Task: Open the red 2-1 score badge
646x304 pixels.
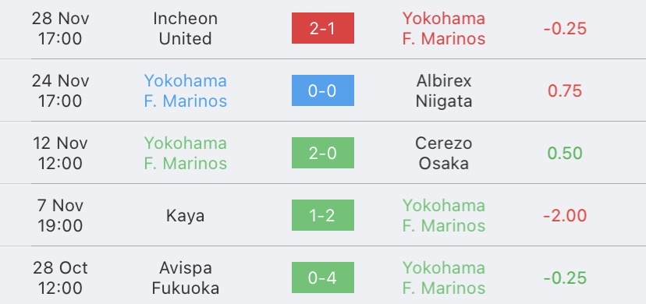Action: click(x=322, y=28)
